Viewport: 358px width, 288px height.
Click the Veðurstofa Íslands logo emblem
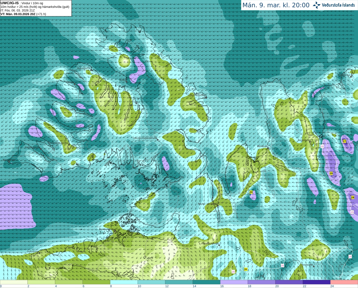click(x=317, y=5)
